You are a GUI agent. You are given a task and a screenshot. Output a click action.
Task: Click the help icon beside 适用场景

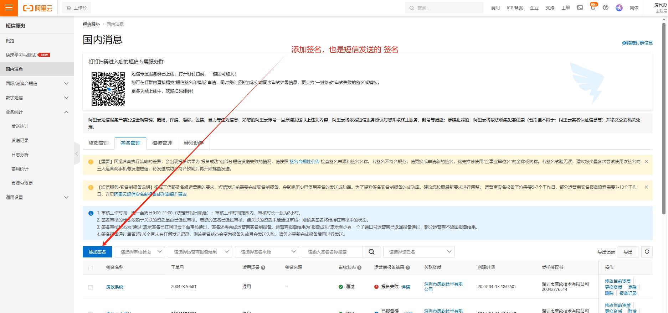[x=263, y=267]
